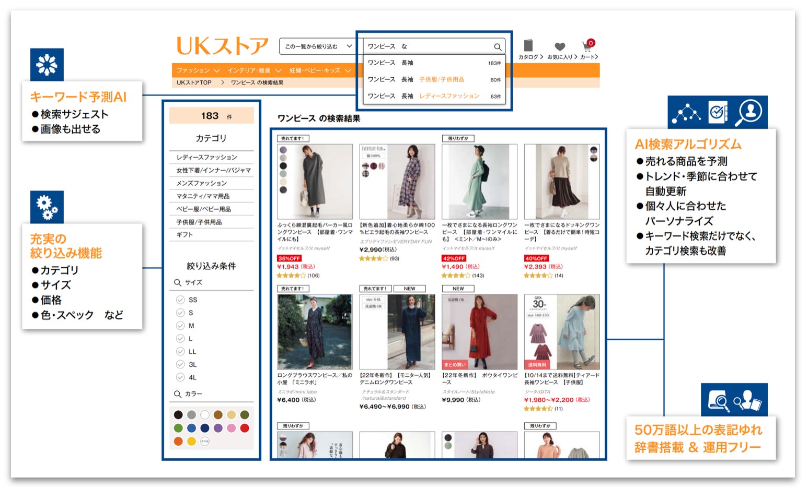The width and height of the screenshot is (808, 501).
Task: Check the M size filter
Action: pos(180,326)
